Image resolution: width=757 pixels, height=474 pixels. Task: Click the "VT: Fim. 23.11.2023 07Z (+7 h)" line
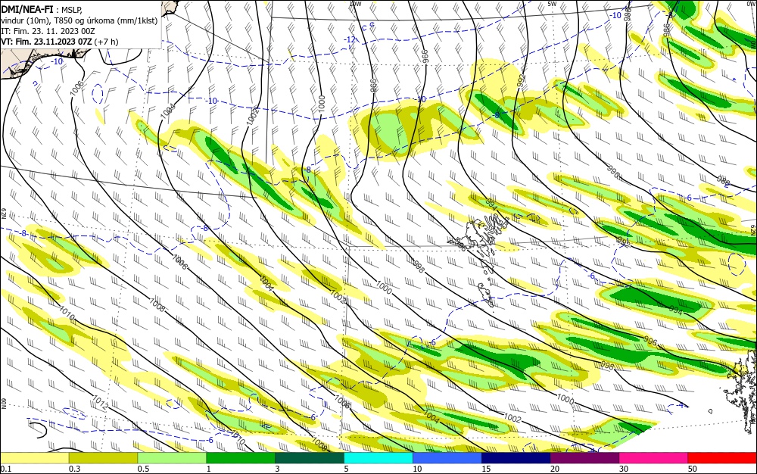[x=59, y=42]
